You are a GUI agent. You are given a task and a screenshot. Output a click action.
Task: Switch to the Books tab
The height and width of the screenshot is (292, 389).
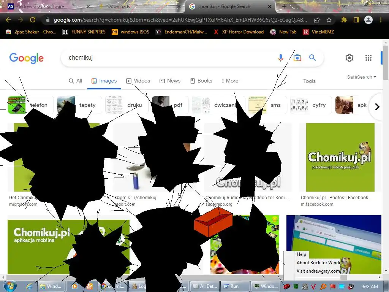pyautogui.click(x=201, y=81)
